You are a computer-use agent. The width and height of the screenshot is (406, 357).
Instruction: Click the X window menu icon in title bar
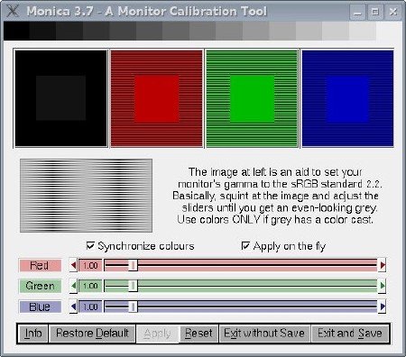coord(13,11)
